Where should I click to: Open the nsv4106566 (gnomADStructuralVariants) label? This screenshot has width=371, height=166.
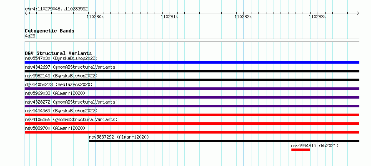pos(71,119)
